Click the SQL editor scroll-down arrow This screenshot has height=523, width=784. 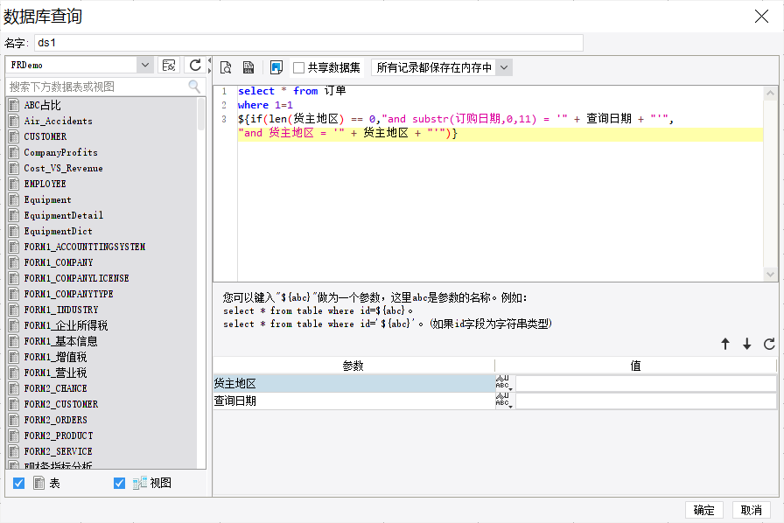click(x=770, y=274)
